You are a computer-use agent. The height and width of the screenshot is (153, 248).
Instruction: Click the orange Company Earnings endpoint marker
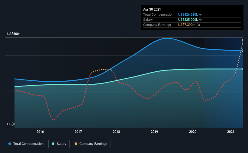click(x=243, y=40)
